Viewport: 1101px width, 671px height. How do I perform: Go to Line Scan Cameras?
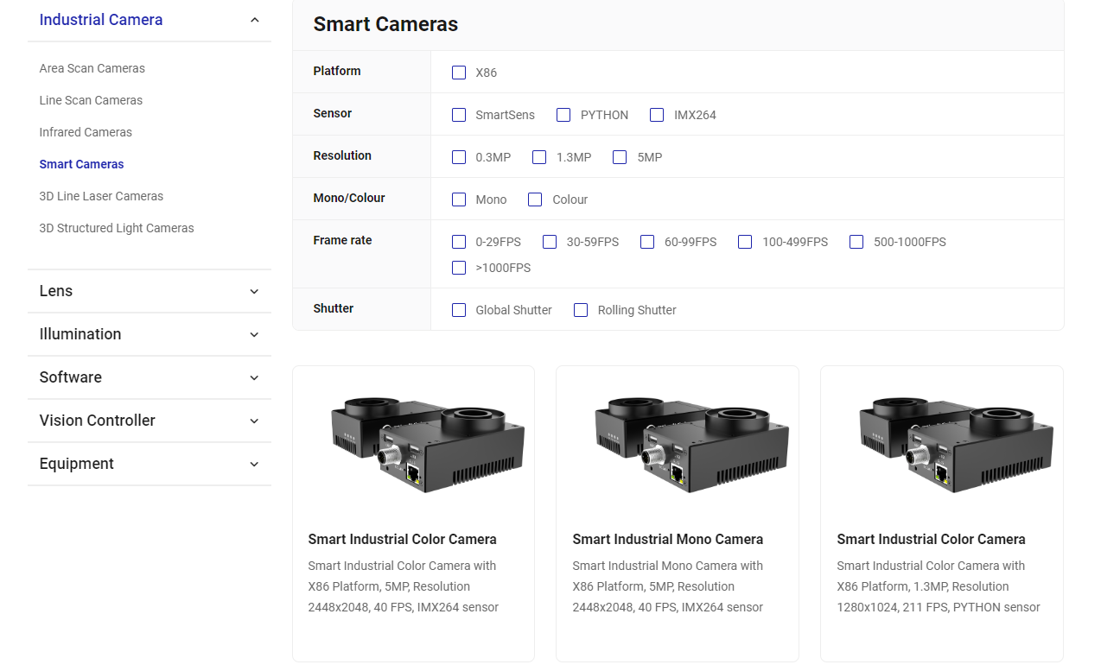[x=91, y=100]
